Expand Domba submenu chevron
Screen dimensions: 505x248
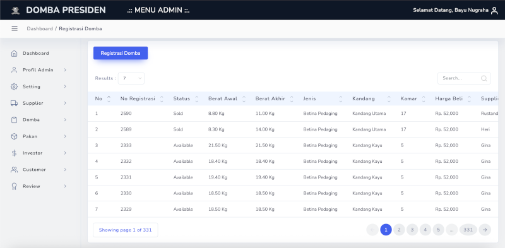click(x=65, y=120)
